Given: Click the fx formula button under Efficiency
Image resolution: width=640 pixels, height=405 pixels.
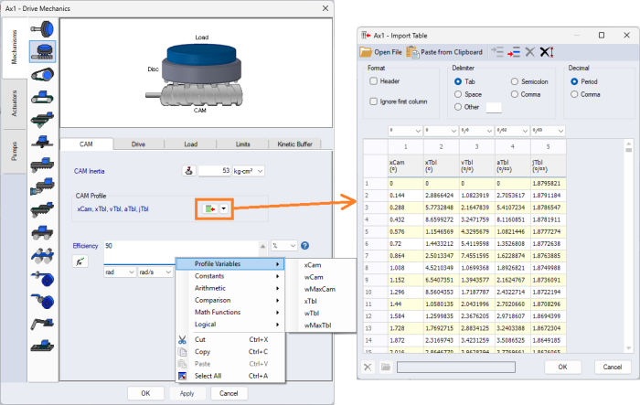Looking at the screenshot, I should click(x=79, y=262).
